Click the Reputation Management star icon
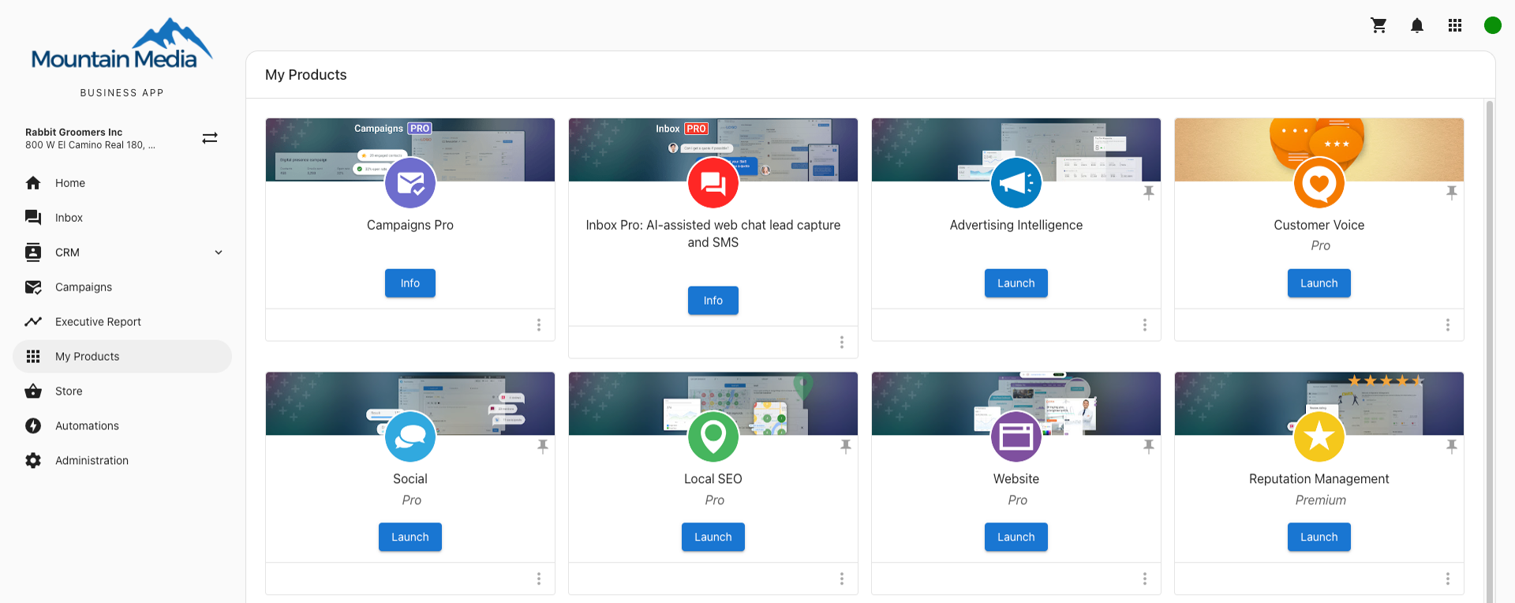This screenshot has width=1515, height=603. click(x=1319, y=436)
